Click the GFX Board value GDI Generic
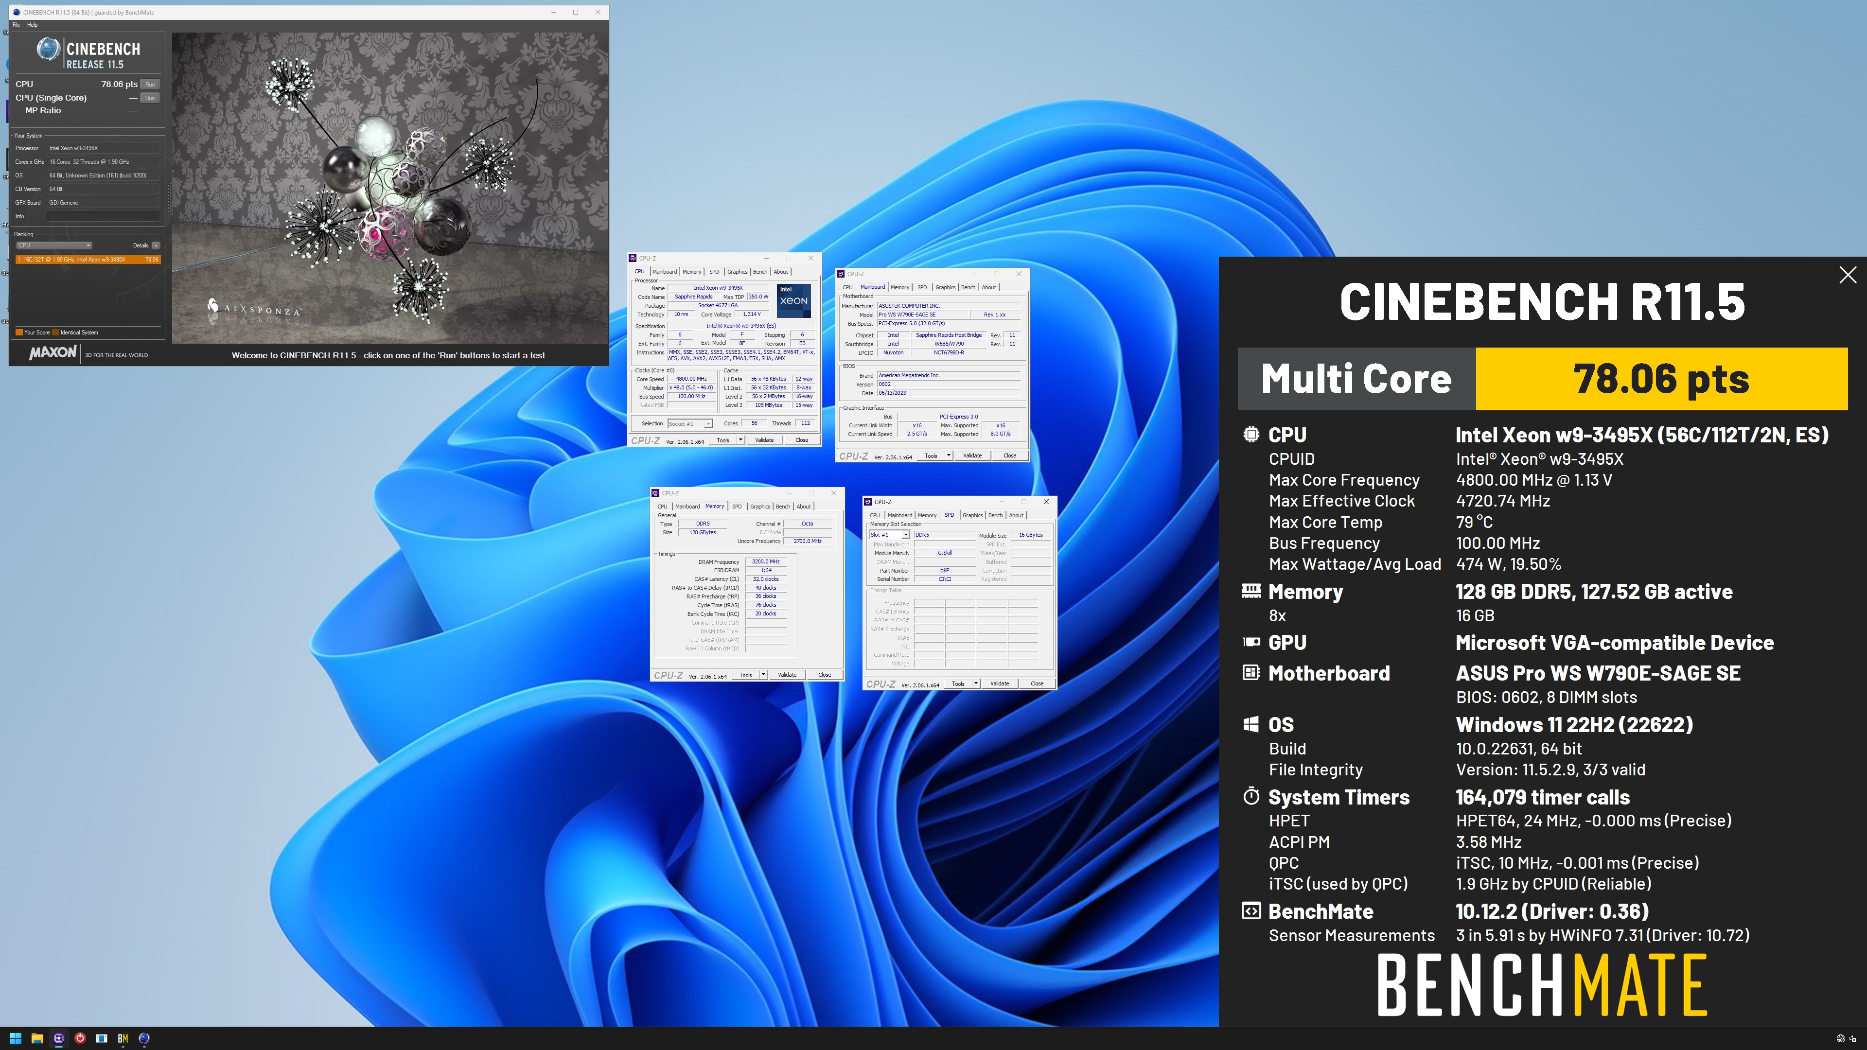 tap(104, 203)
